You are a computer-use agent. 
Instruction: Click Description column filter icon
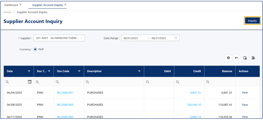[x=139, y=71]
